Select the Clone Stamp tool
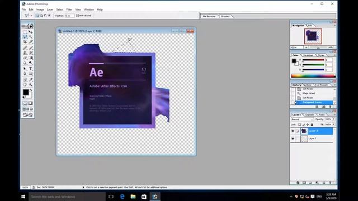 25,53
